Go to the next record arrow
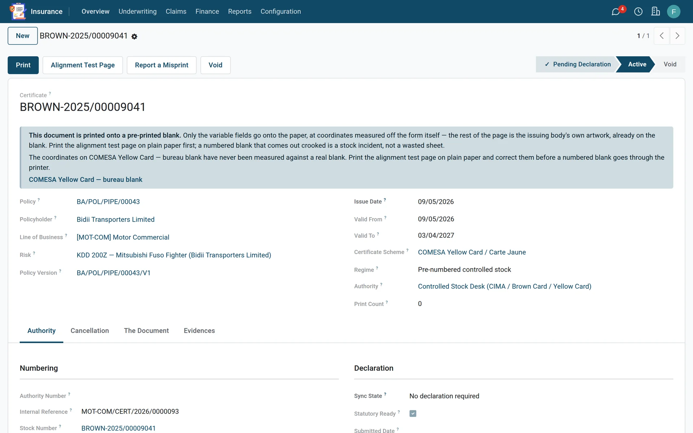Image resolution: width=693 pixels, height=433 pixels. [677, 36]
